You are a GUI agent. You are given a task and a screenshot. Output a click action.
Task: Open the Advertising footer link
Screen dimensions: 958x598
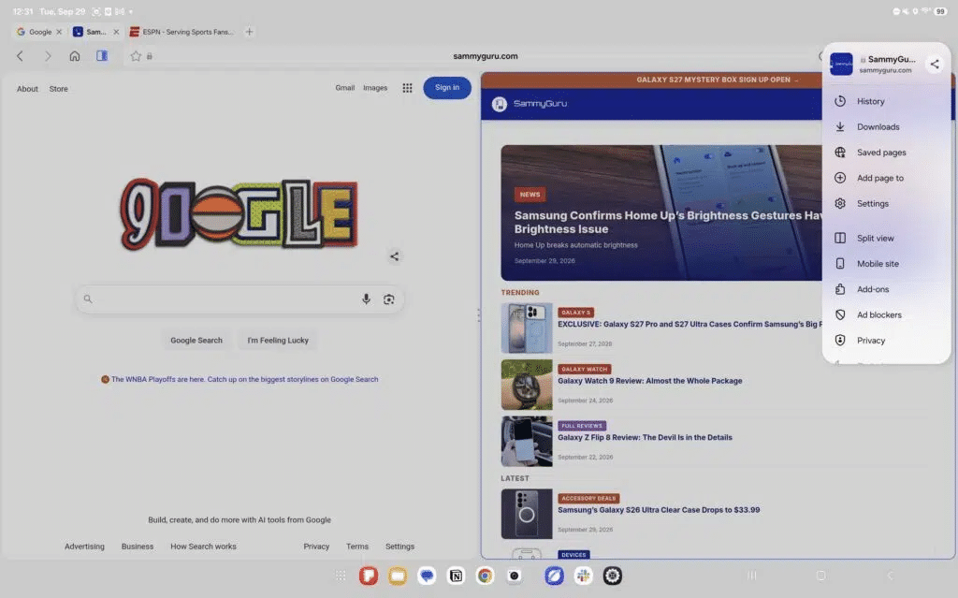tap(84, 547)
